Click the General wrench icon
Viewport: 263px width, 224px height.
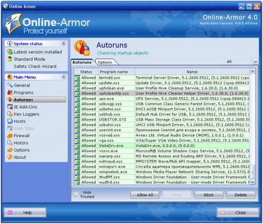click(x=10, y=85)
